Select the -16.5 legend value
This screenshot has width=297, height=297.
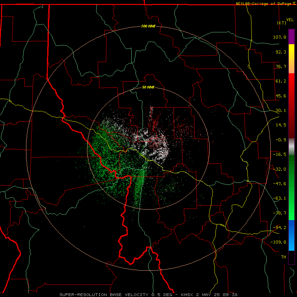tap(280, 154)
